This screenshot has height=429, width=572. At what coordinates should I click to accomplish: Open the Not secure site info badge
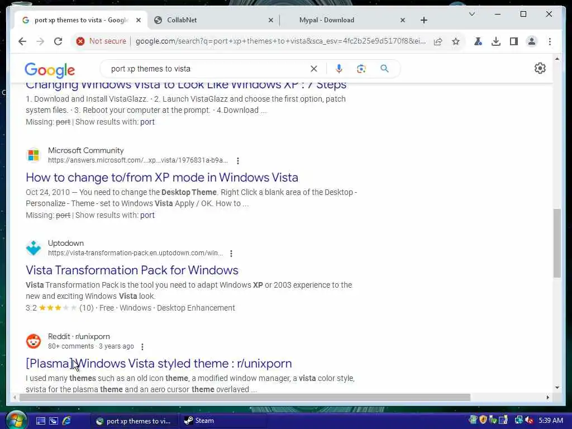101,41
